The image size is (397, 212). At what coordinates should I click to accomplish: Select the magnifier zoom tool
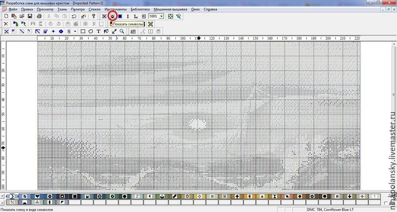coord(122,31)
